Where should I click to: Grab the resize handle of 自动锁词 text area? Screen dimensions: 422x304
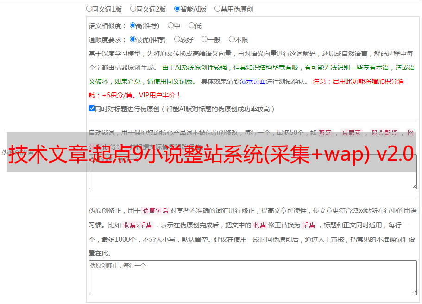click(x=414, y=187)
